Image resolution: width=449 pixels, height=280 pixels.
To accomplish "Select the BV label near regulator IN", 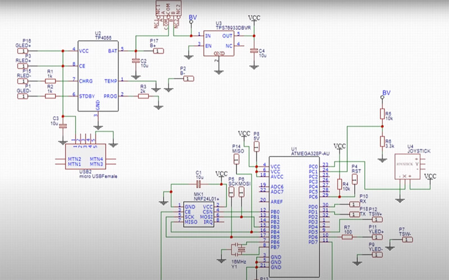I will click(193, 17).
